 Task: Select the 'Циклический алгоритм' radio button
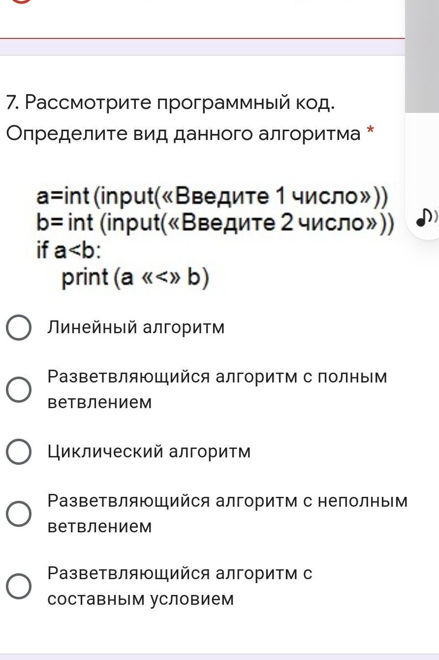pos(19,452)
